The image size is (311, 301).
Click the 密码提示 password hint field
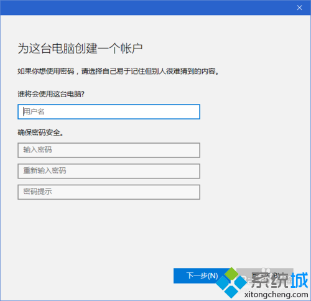pos(109,192)
